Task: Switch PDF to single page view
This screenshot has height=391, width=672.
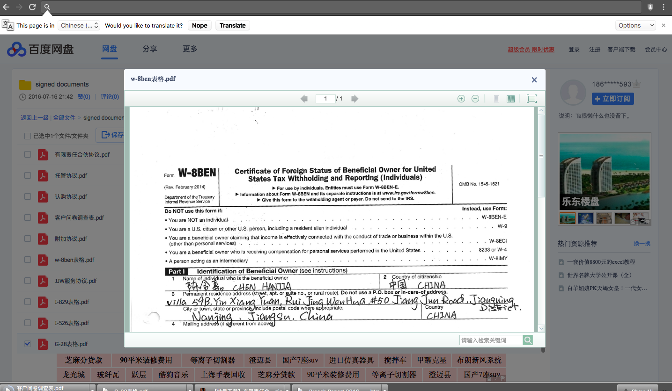Action: (x=496, y=99)
